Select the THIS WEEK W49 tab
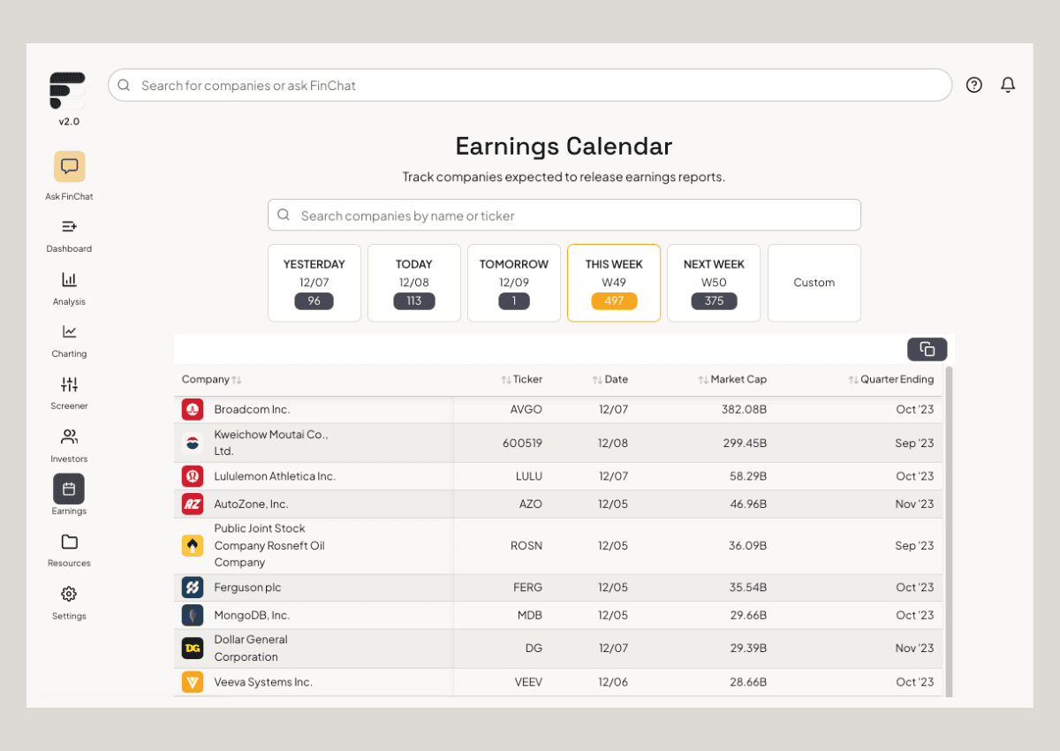Image resolution: width=1060 pixels, height=751 pixels. [614, 283]
